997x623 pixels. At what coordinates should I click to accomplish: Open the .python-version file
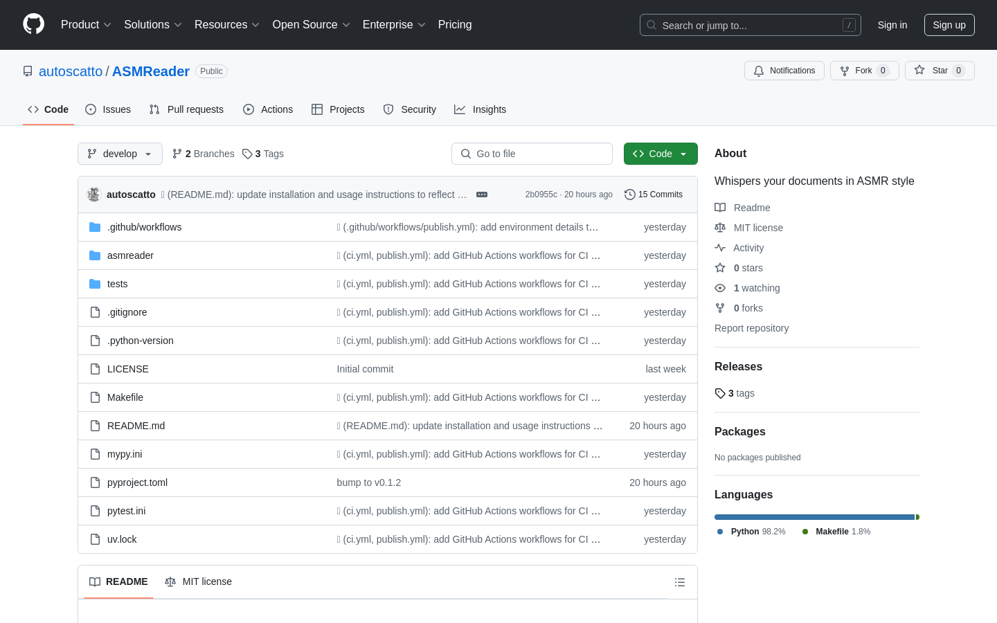click(x=141, y=341)
